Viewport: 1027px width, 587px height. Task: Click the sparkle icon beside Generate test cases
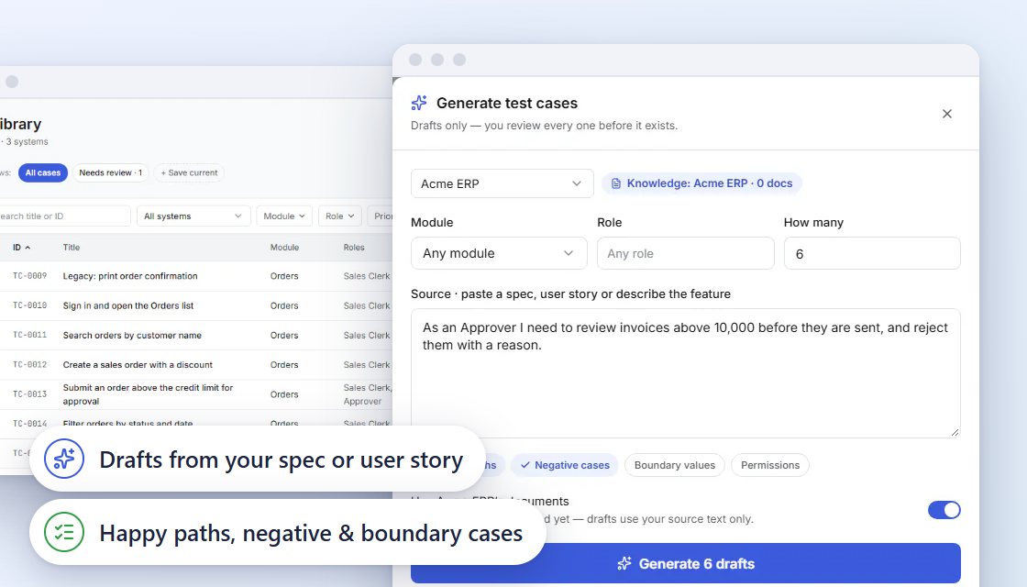[x=419, y=103]
